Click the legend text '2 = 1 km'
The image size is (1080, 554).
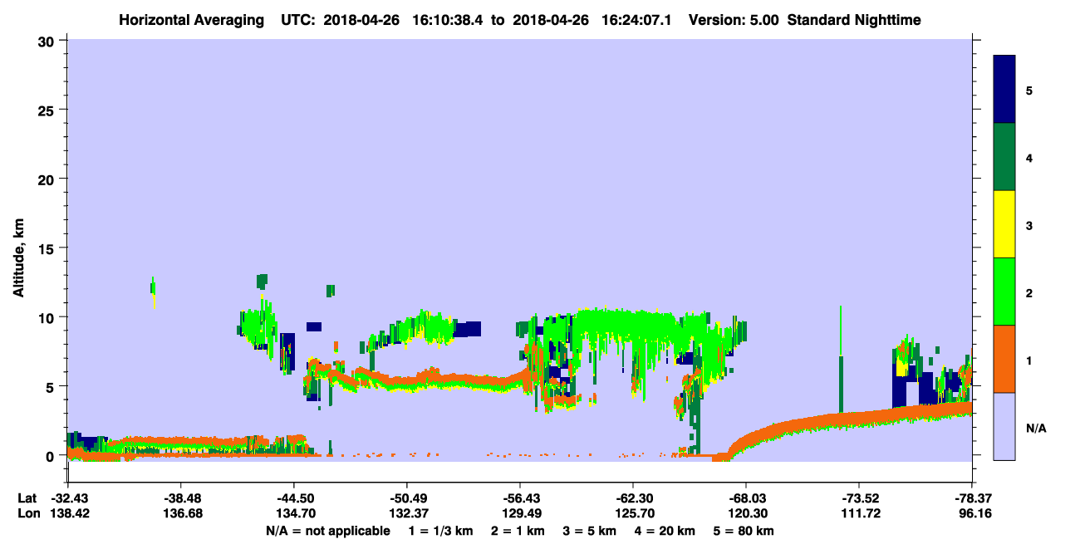tap(518, 531)
